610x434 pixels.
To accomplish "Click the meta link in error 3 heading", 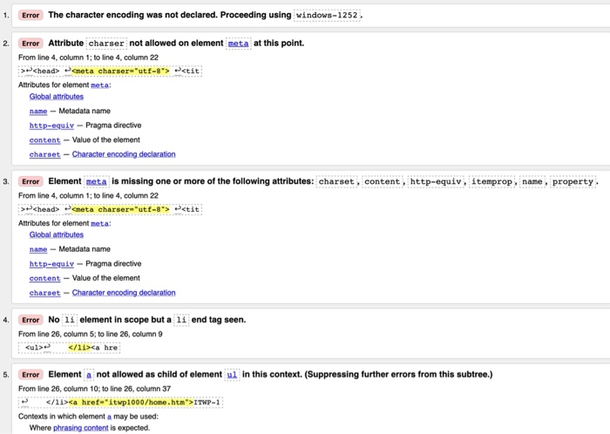I will pyautogui.click(x=96, y=181).
